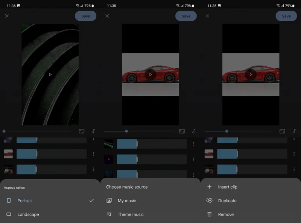Open road clip three-dot menu, right screen
This screenshot has width=301, height=223.
click(294, 170)
